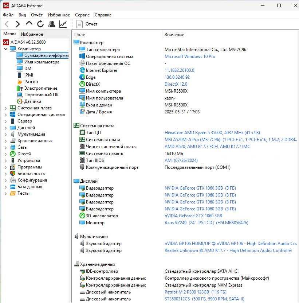The height and width of the screenshot is (303, 299).
Task: Click the Программы icon in tree
Action: click(13, 167)
